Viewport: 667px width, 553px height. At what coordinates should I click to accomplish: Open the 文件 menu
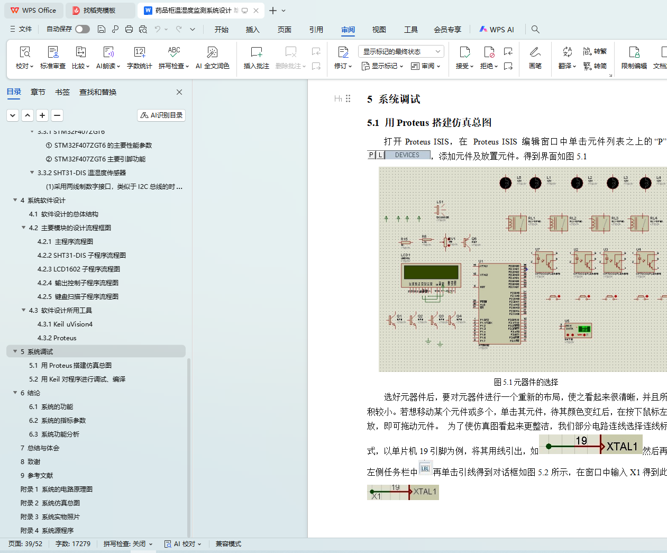point(21,29)
